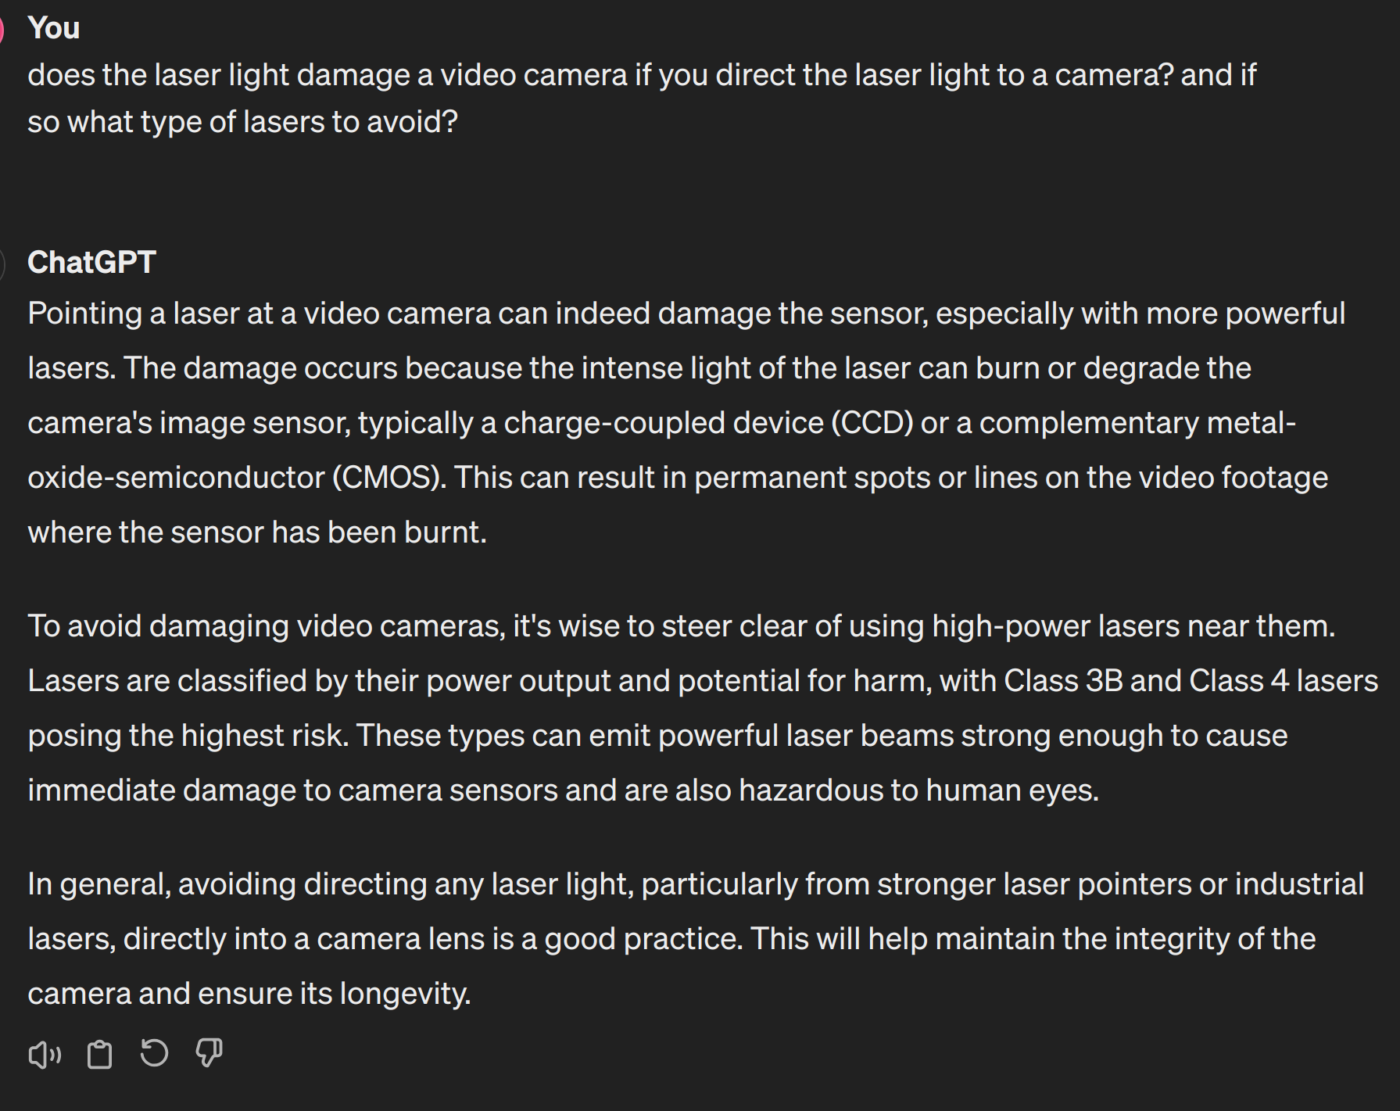Click the words "where the sensor has been burnt"
Screen dimensions: 1400x1111
(256, 532)
